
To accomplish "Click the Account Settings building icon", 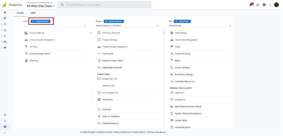I will click(26, 33).
